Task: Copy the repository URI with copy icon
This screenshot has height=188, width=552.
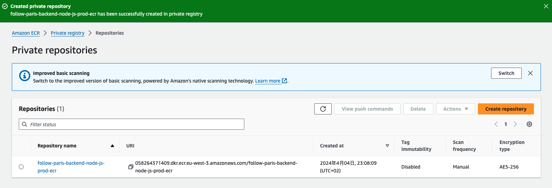Action: tap(131, 167)
